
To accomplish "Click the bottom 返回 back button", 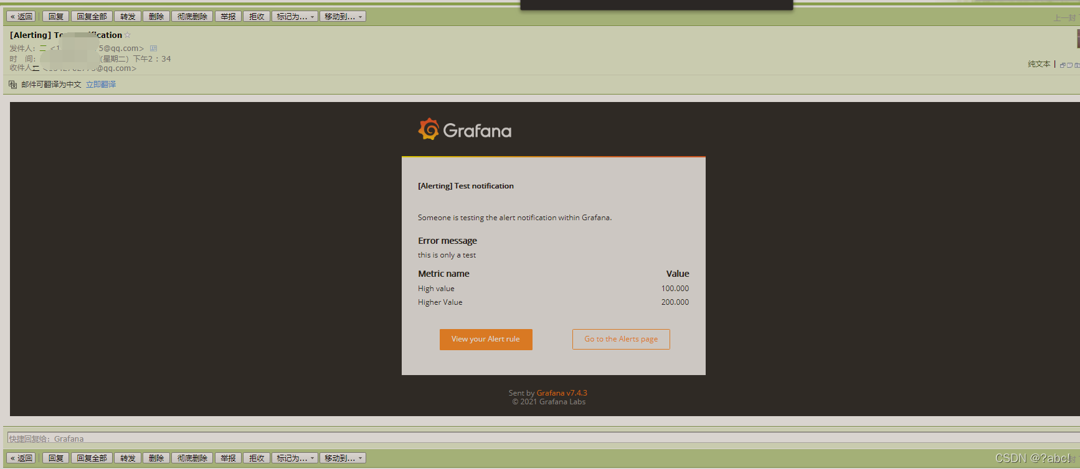I will 22,458.
